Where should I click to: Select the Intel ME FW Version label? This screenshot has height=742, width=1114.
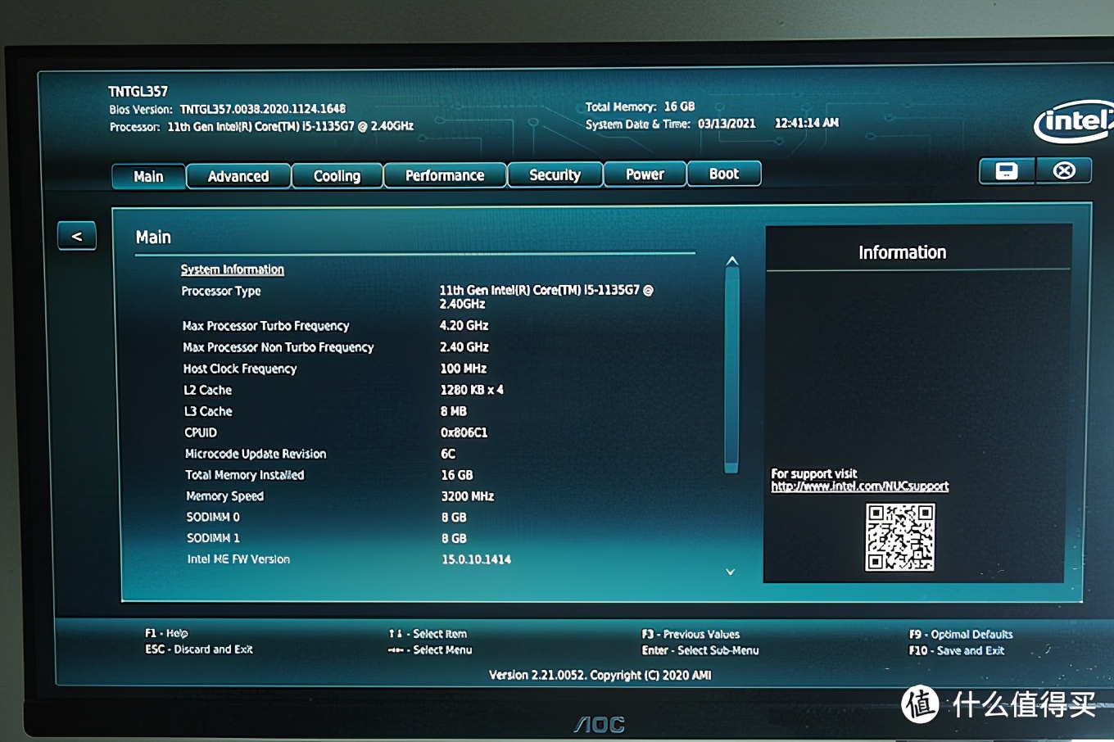click(238, 559)
